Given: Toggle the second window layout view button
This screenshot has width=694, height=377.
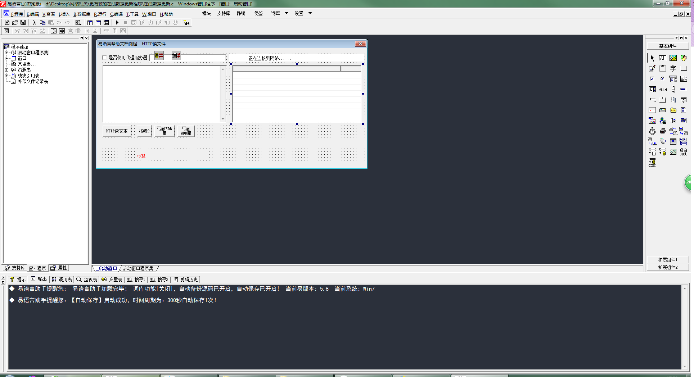Looking at the screenshot, I should [x=98, y=22].
